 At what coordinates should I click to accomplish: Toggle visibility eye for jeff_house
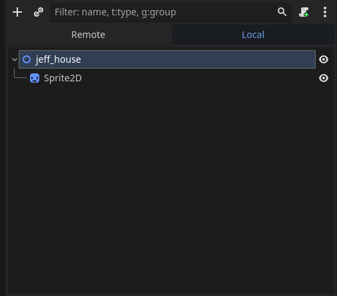click(324, 59)
